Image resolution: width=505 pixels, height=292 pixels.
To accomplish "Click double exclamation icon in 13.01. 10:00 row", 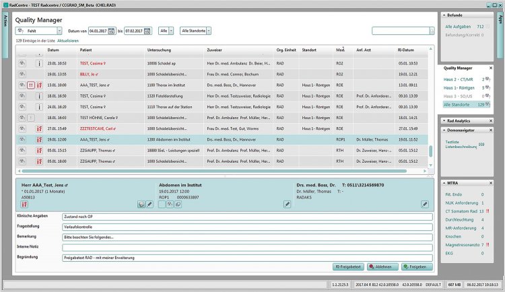I will [31, 85].
